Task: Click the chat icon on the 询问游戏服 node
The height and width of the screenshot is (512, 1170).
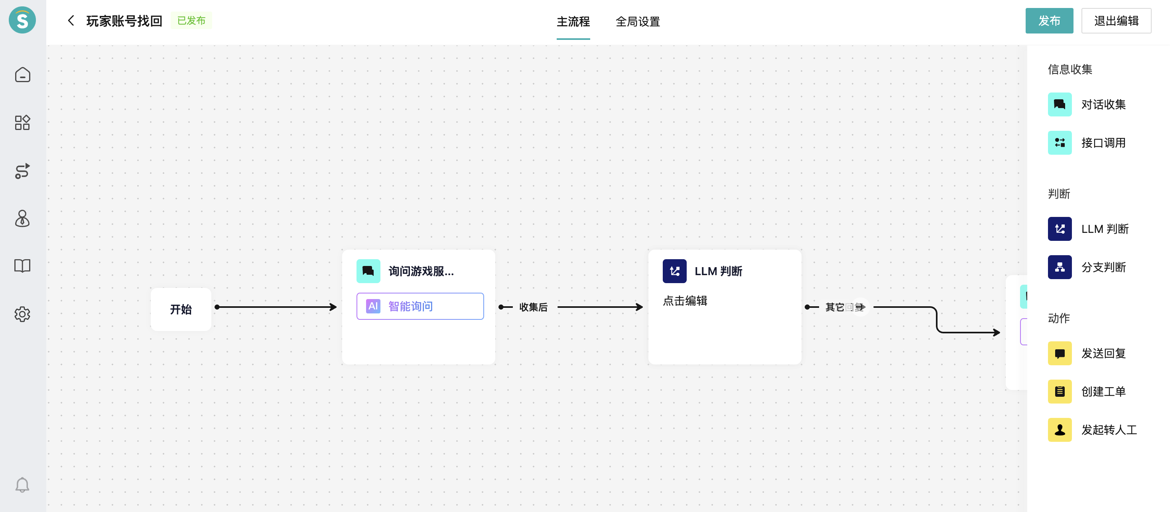Action: click(368, 271)
